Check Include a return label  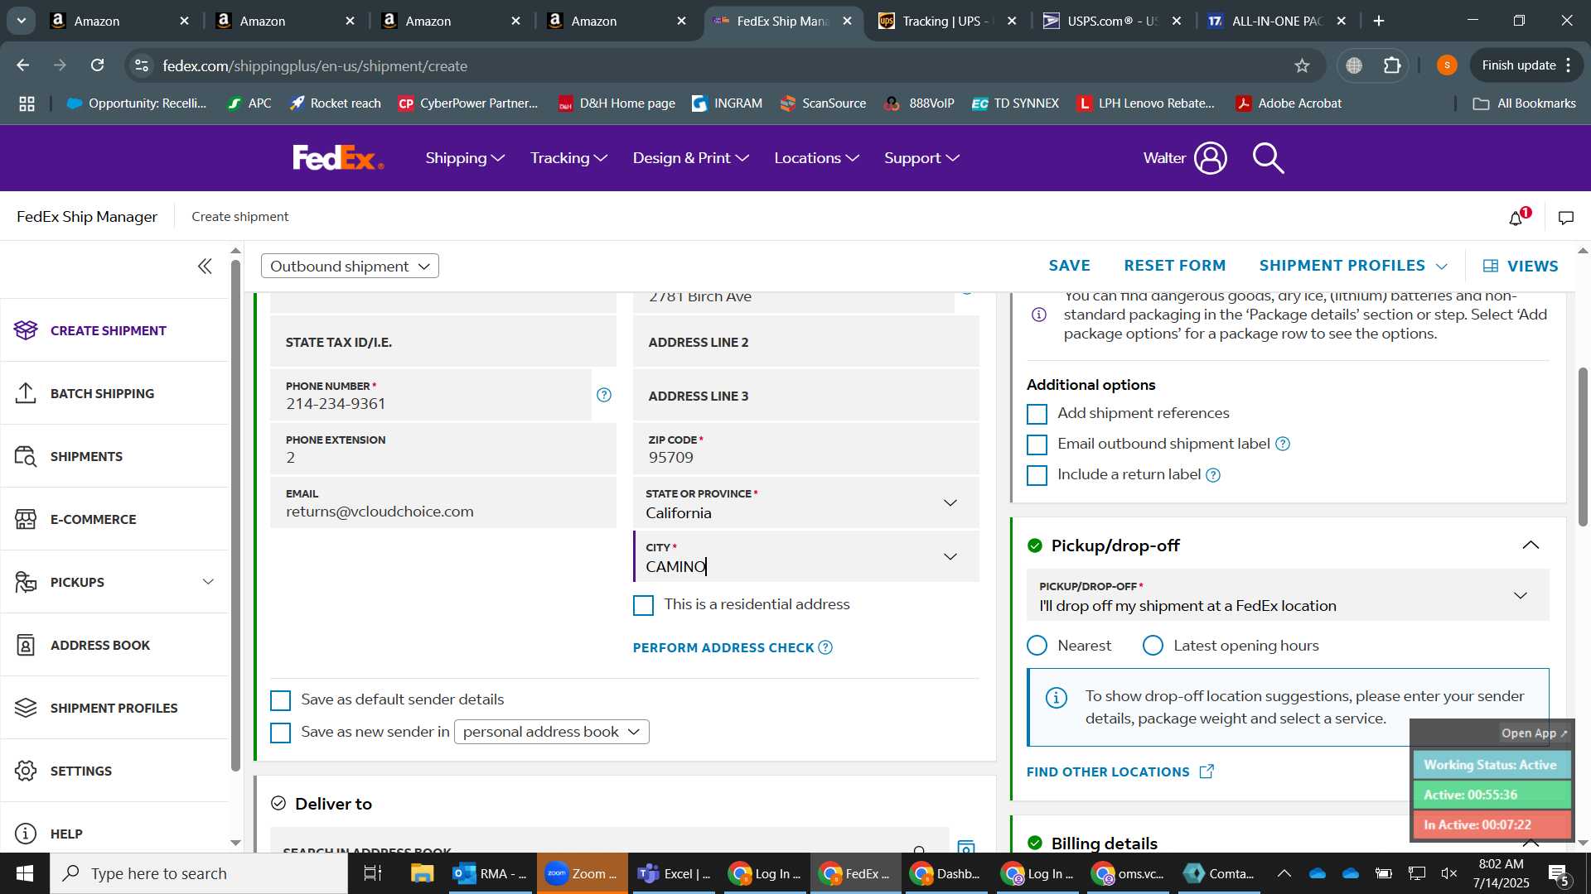coord(1037,475)
